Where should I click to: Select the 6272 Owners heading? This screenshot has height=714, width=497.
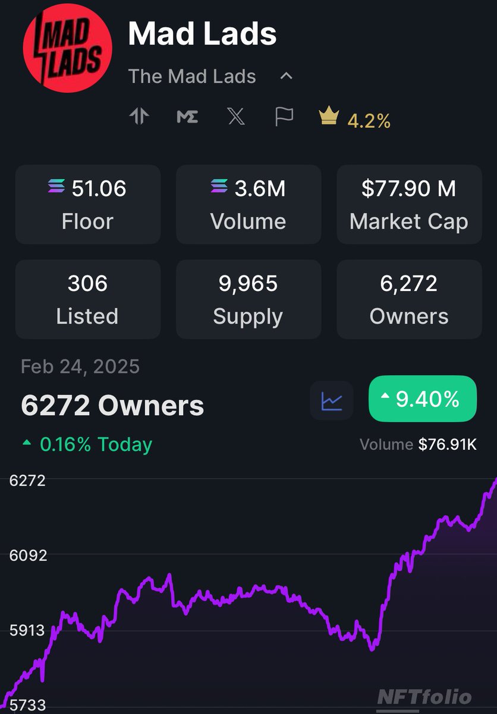click(112, 406)
